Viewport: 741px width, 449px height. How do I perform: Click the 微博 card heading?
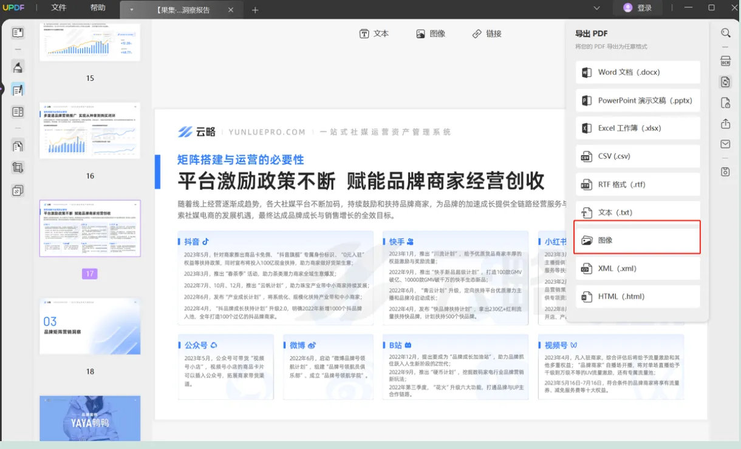(302, 345)
